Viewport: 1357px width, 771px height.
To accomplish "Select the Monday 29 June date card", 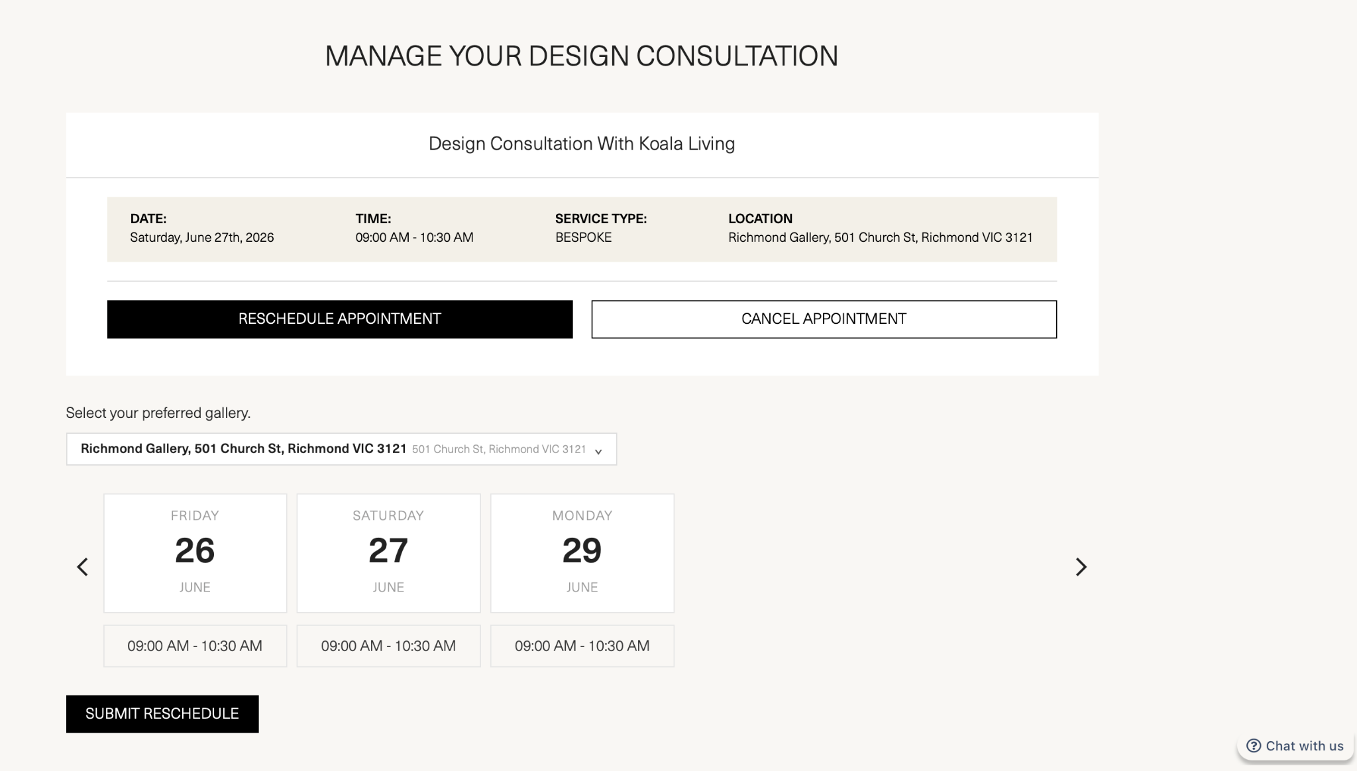I will tap(582, 553).
